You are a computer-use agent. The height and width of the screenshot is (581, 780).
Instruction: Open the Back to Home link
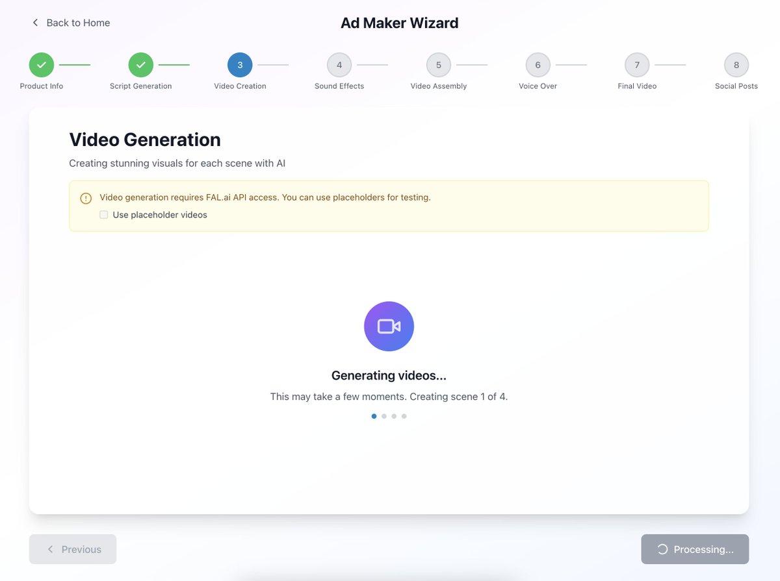click(x=77, y=22)
